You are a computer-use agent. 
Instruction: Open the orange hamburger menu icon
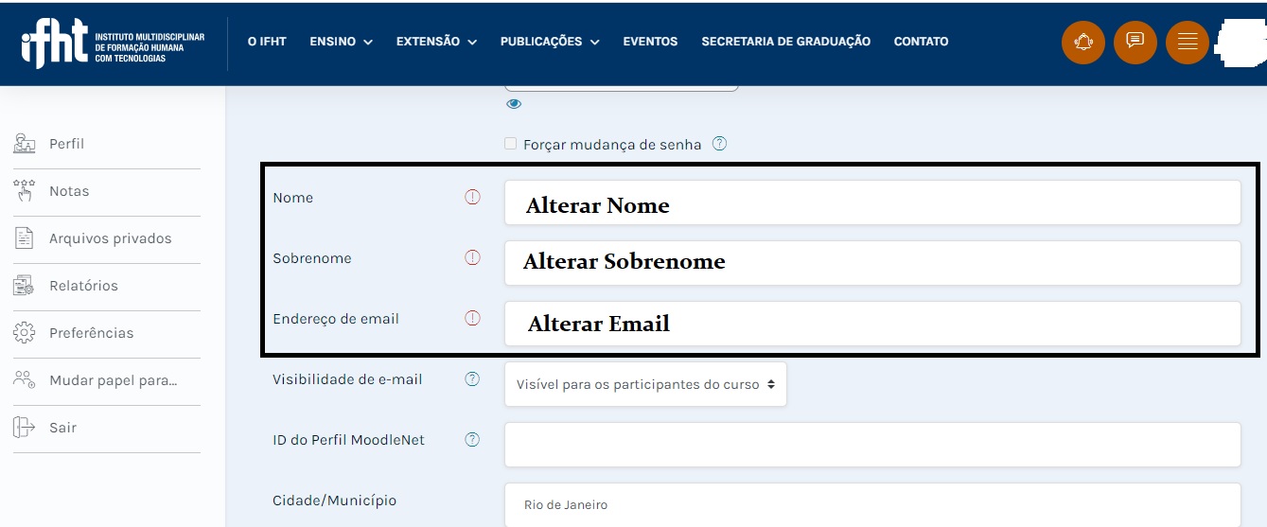pos(1188,43)
